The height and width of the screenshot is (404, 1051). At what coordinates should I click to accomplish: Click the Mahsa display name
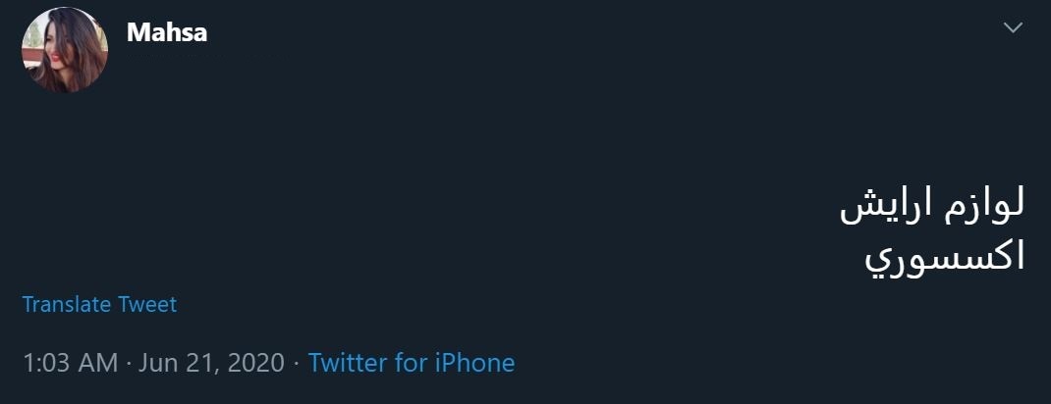point(167,32)
